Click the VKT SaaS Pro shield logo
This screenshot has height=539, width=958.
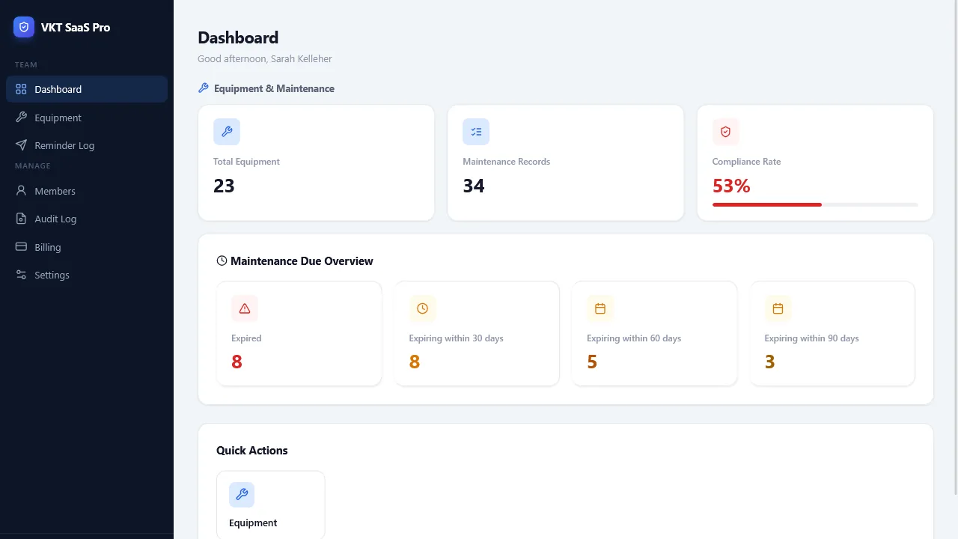pyautogui.click(x=24, y=27)
